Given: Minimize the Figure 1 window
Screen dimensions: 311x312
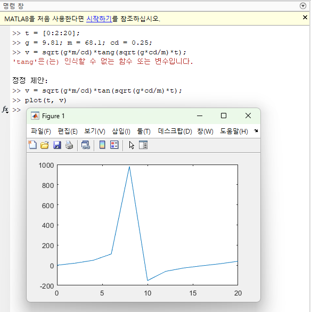Looking at the screenshot, I should click(200, 116).
